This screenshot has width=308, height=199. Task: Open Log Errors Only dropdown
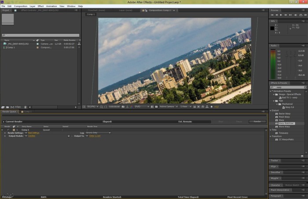[x=98, y=133]
